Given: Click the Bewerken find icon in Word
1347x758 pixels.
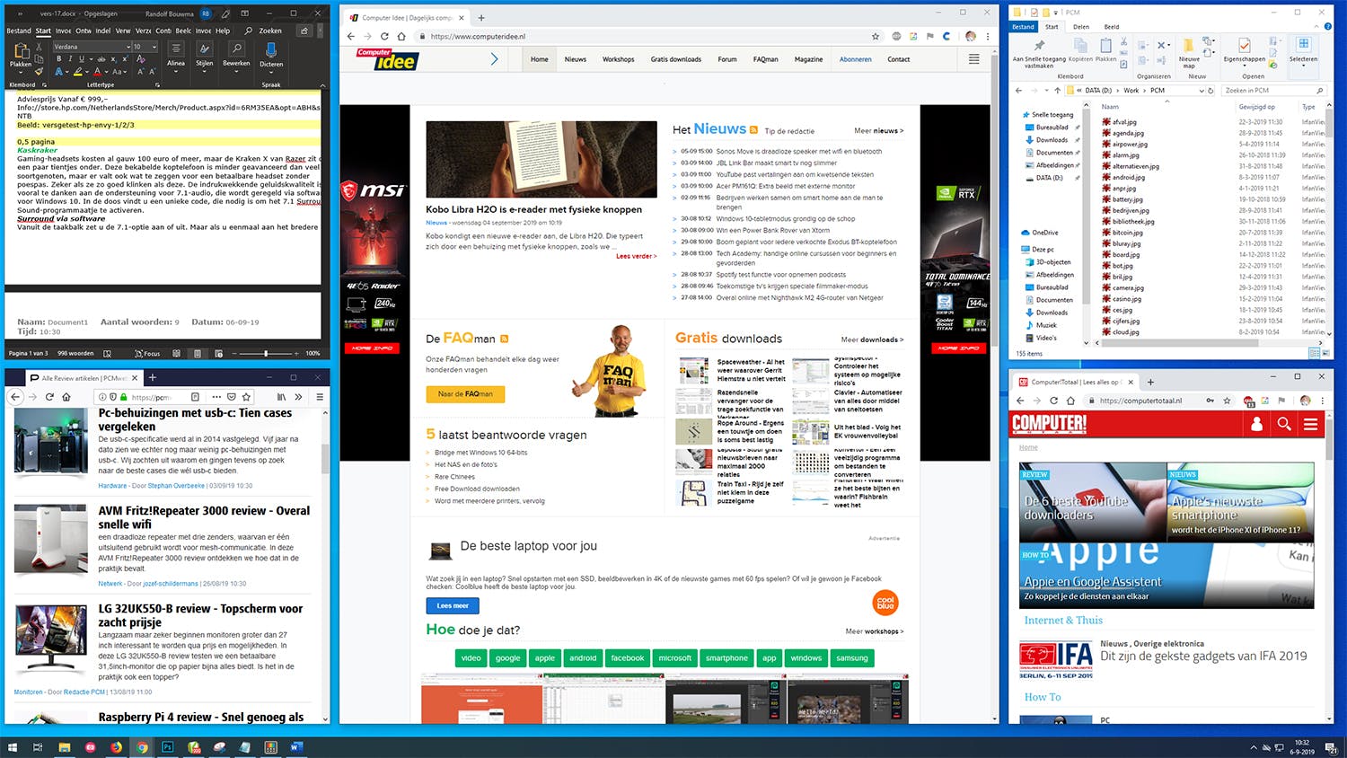Looking at the screenshot, I should (x=236, y=50).
